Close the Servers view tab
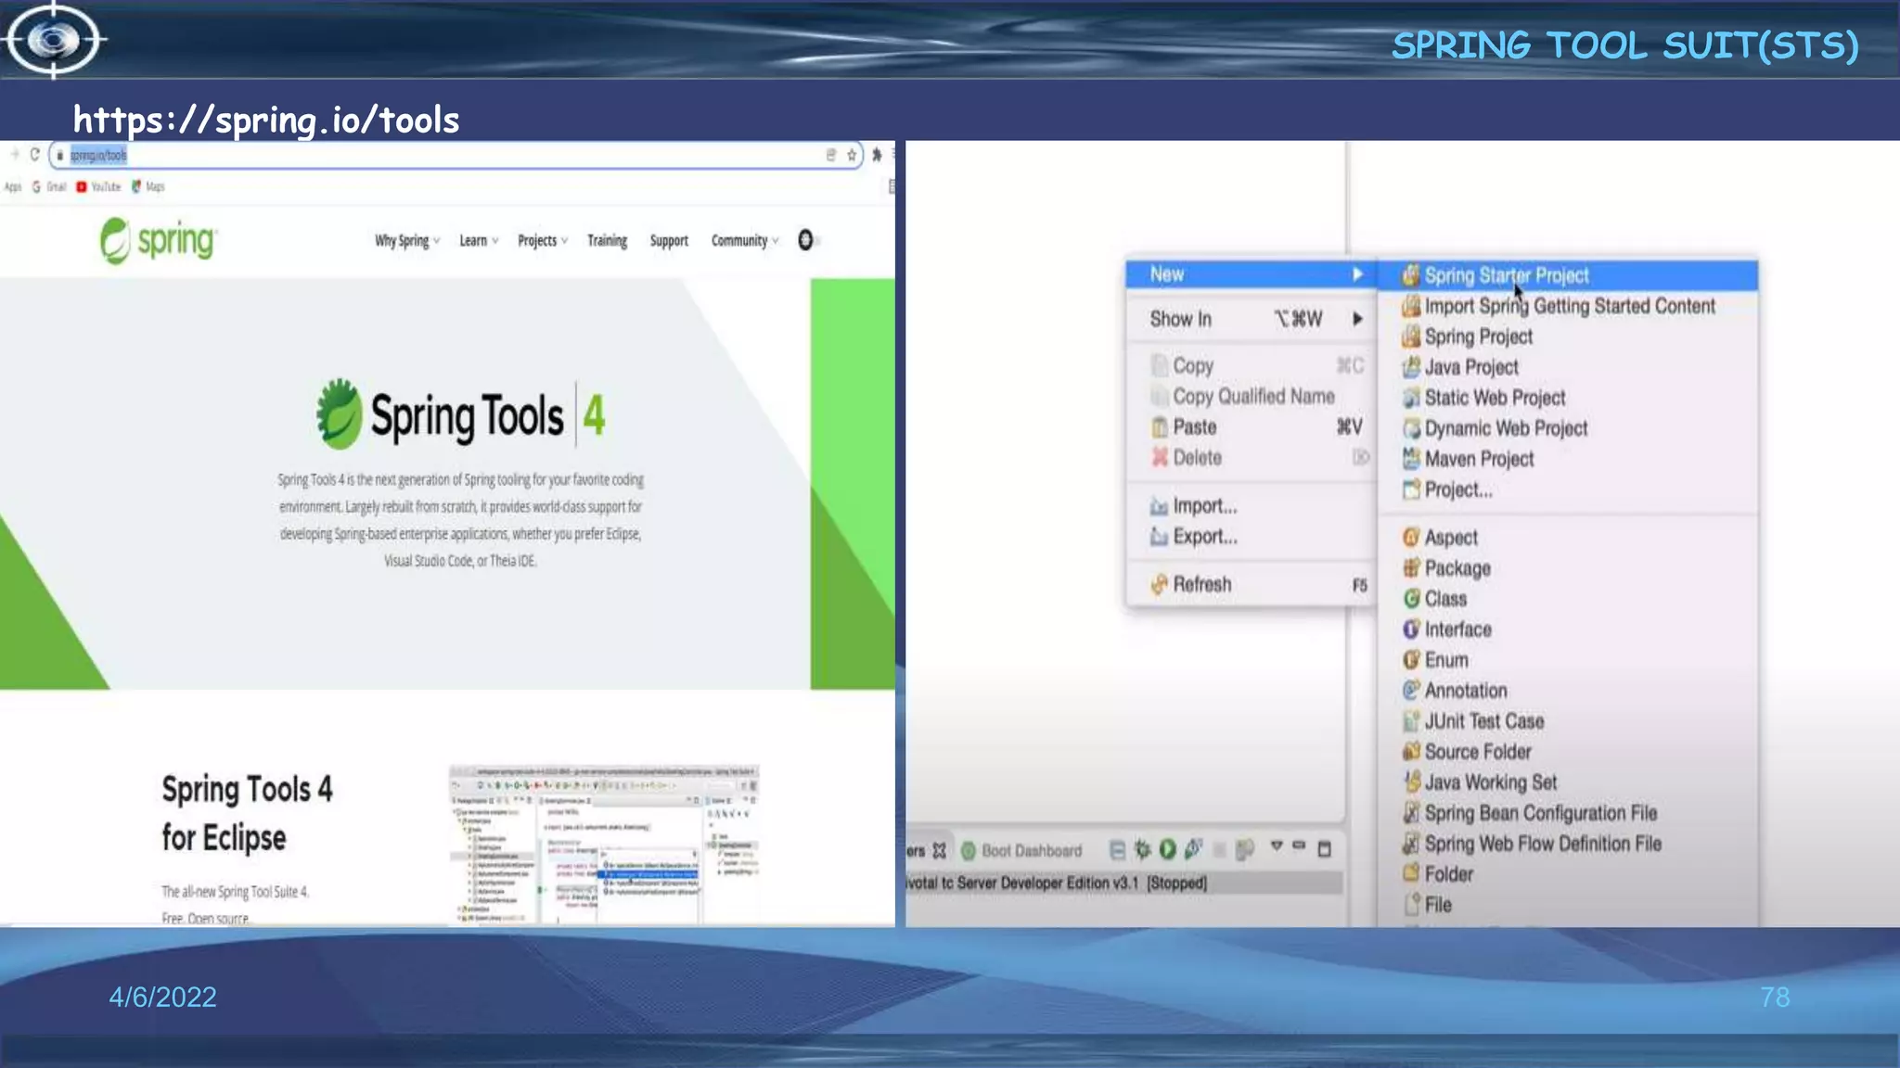The image size is (1900, 1068). (x=939, y=850)
